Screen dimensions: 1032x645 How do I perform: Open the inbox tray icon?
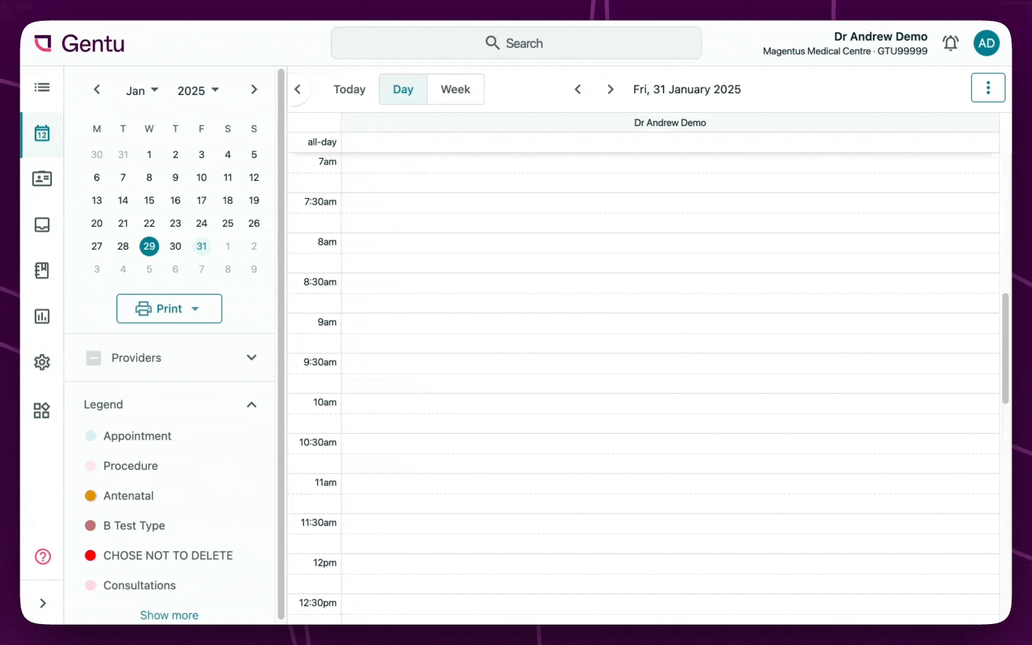click(42, 225)
